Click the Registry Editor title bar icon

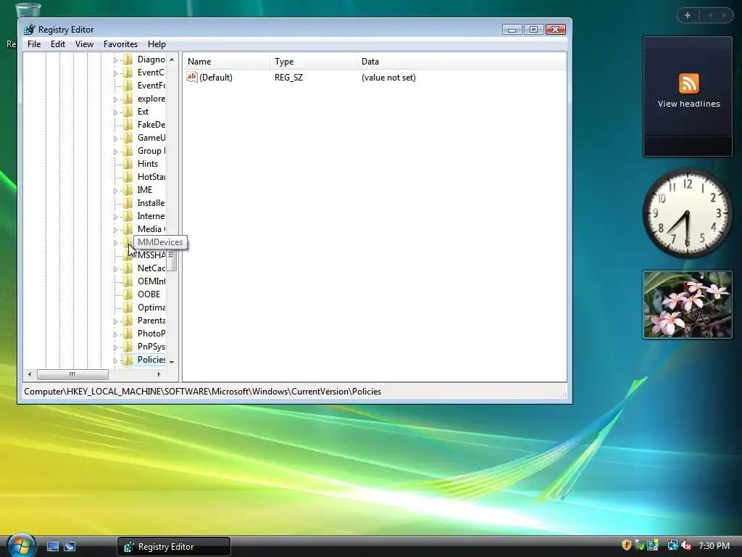[29, 29]
